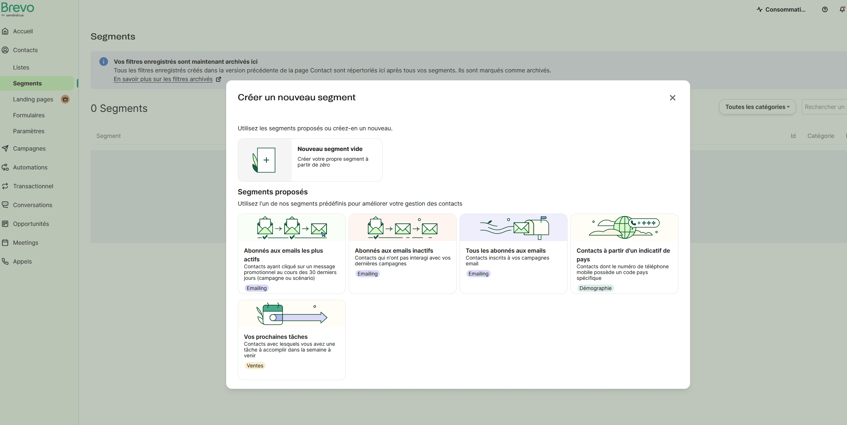The height and width of the screenshot is (425, 847).
Task: Select Tous les abonnés aux emails title
Action: click(x=506, y=251)
